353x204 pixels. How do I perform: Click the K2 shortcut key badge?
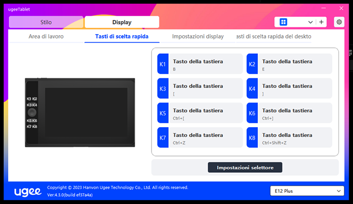click(x=252, y=64)
